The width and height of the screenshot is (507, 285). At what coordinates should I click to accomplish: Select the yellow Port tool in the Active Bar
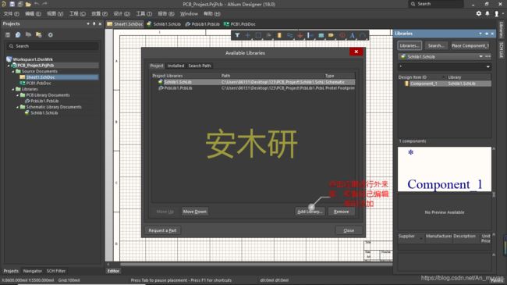(331, 35)
